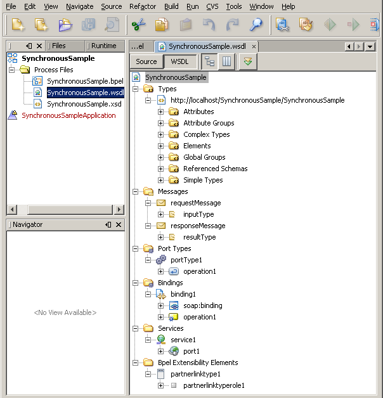Click the Paste clipboard icon
The width and height of the screenshot is (383, 398).
(x=185, y=25)
